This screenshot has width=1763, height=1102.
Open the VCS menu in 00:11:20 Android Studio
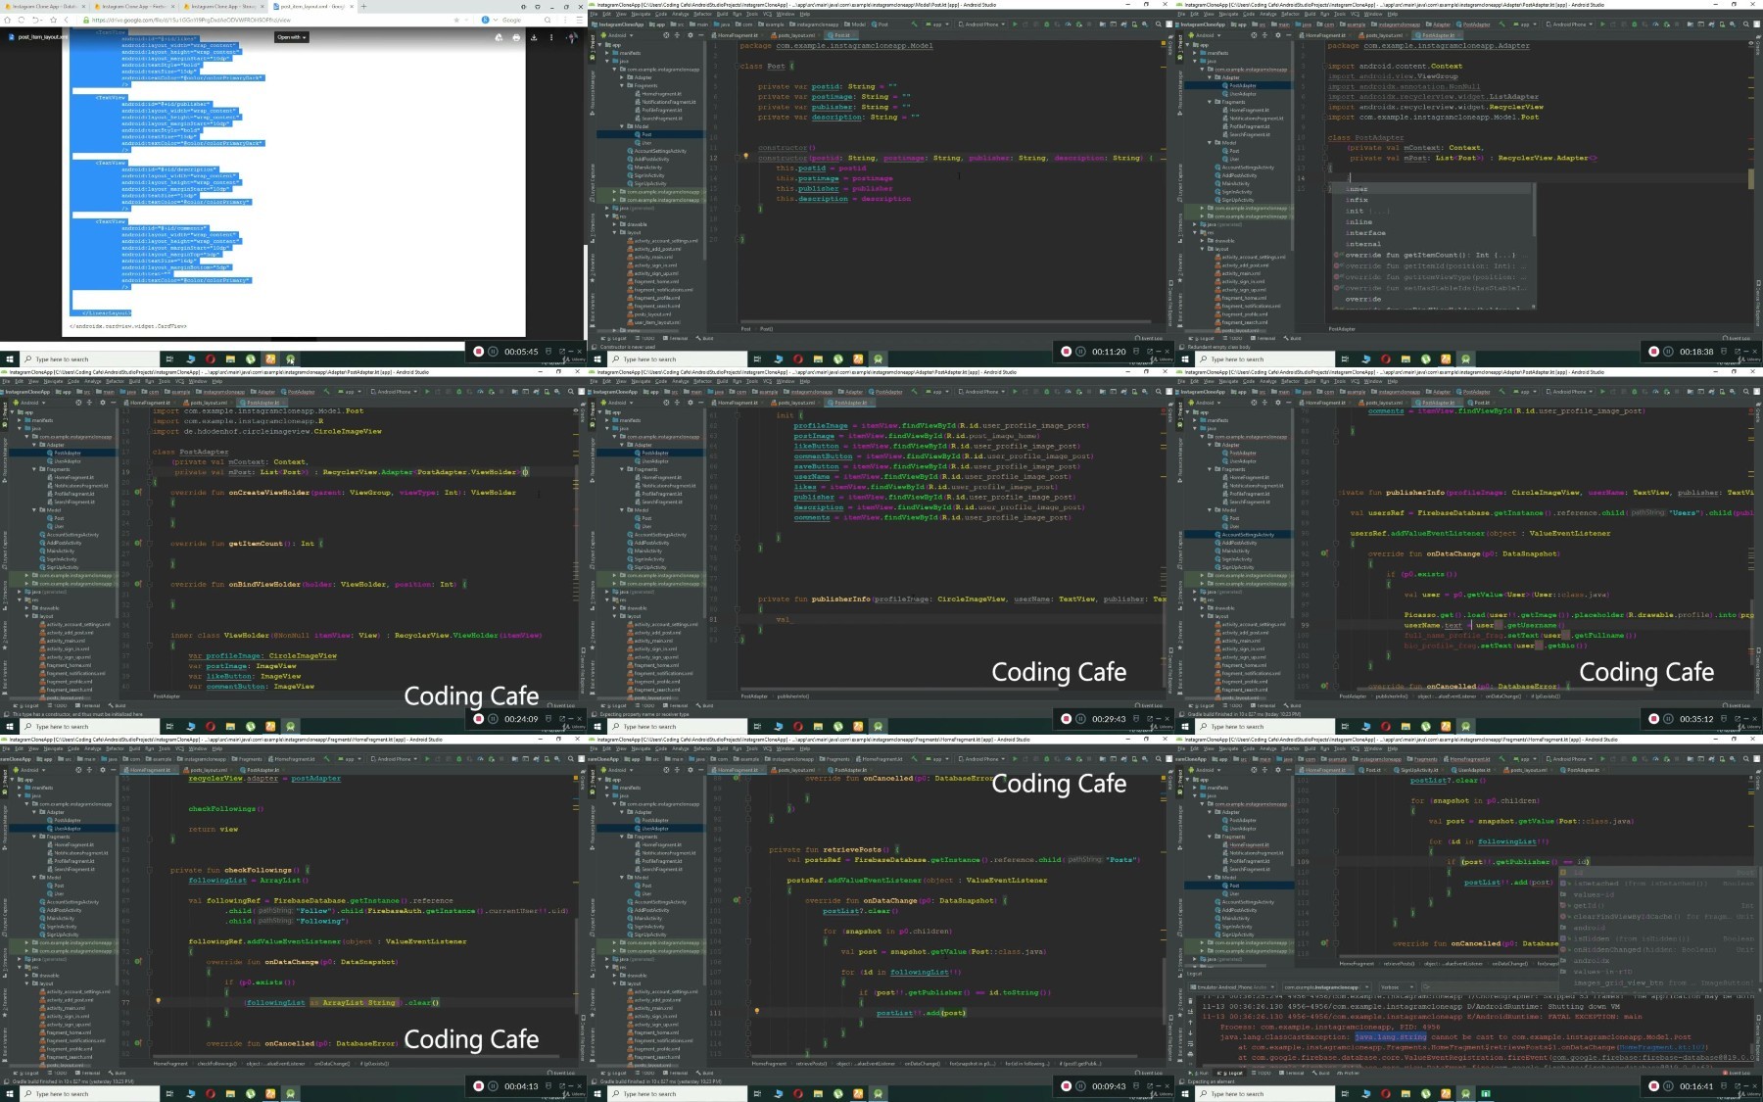pyautogui.click(x=767, y=14)
